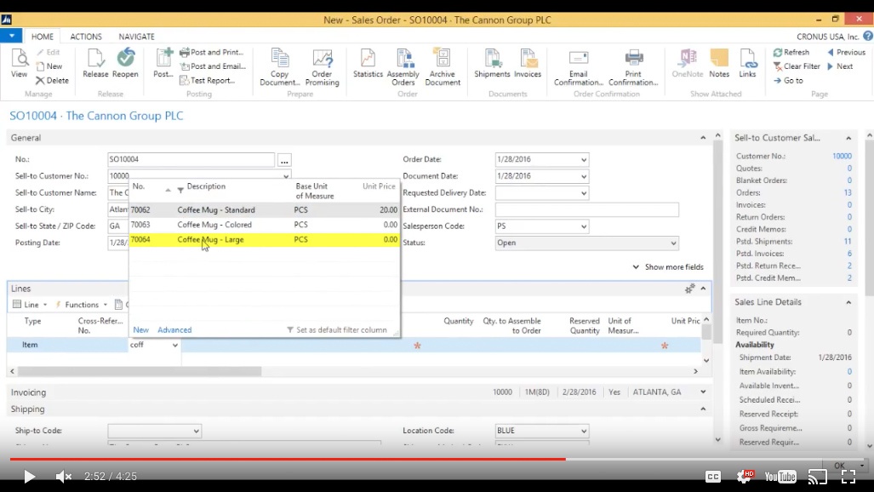Open Order Promising
This screenshot has width=874, height=492.
click(323, 67)
